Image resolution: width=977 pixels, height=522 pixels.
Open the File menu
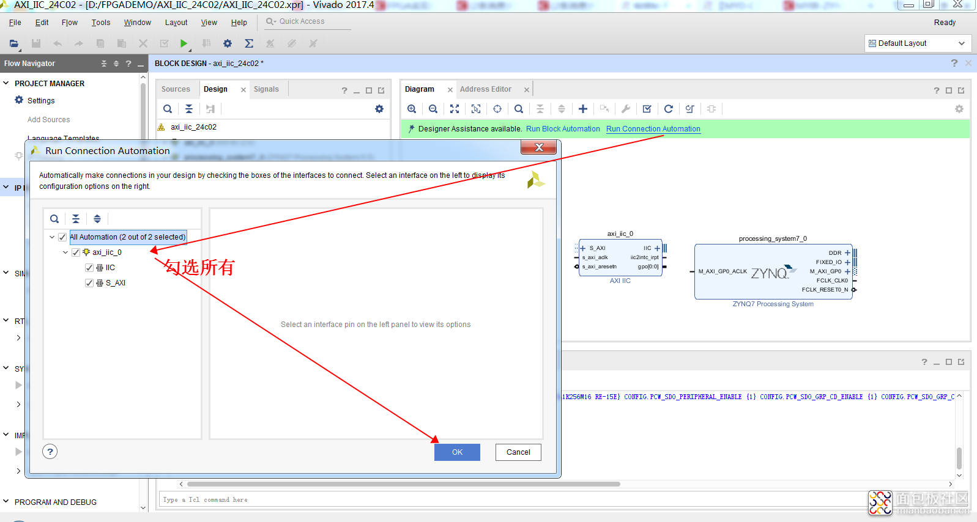point(15,23)
